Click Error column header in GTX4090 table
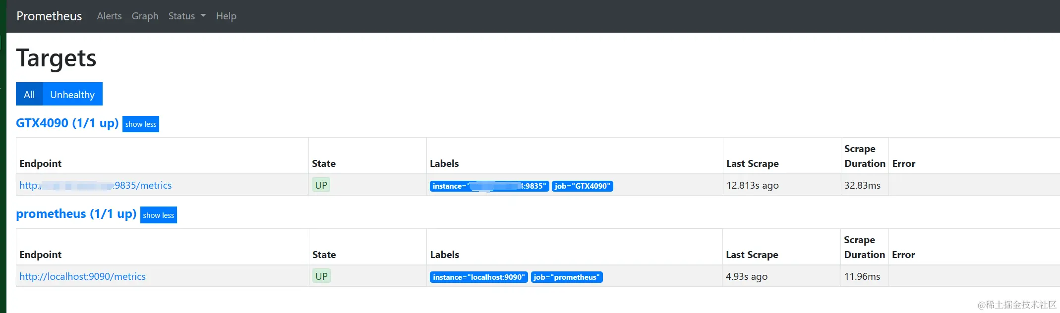 tap(904, 163)
